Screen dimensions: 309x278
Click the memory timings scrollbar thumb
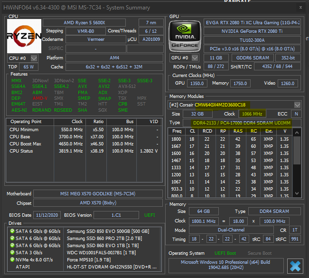coord(297,150)
